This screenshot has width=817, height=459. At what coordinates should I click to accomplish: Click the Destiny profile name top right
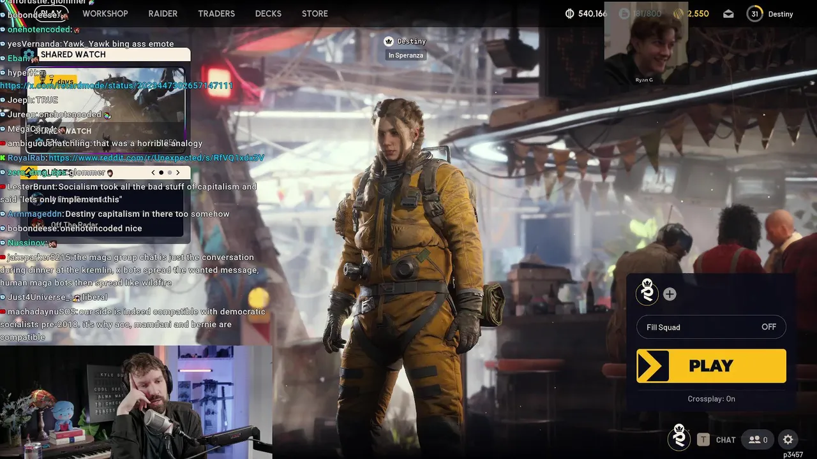781,14
